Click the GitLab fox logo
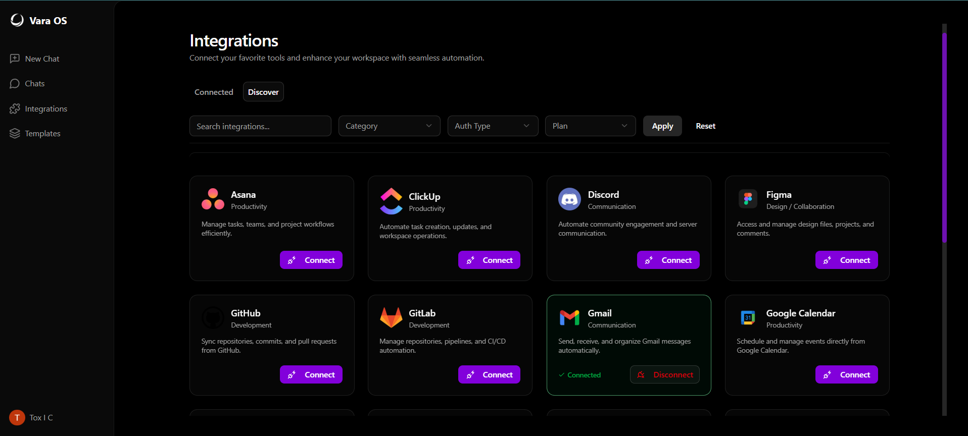Image resolution: width=968 pixels, height=436 pixels. [x=391, y=318]
